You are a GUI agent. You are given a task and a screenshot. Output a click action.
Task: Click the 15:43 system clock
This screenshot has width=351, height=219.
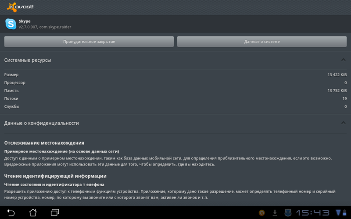click(x=313, y=213)
